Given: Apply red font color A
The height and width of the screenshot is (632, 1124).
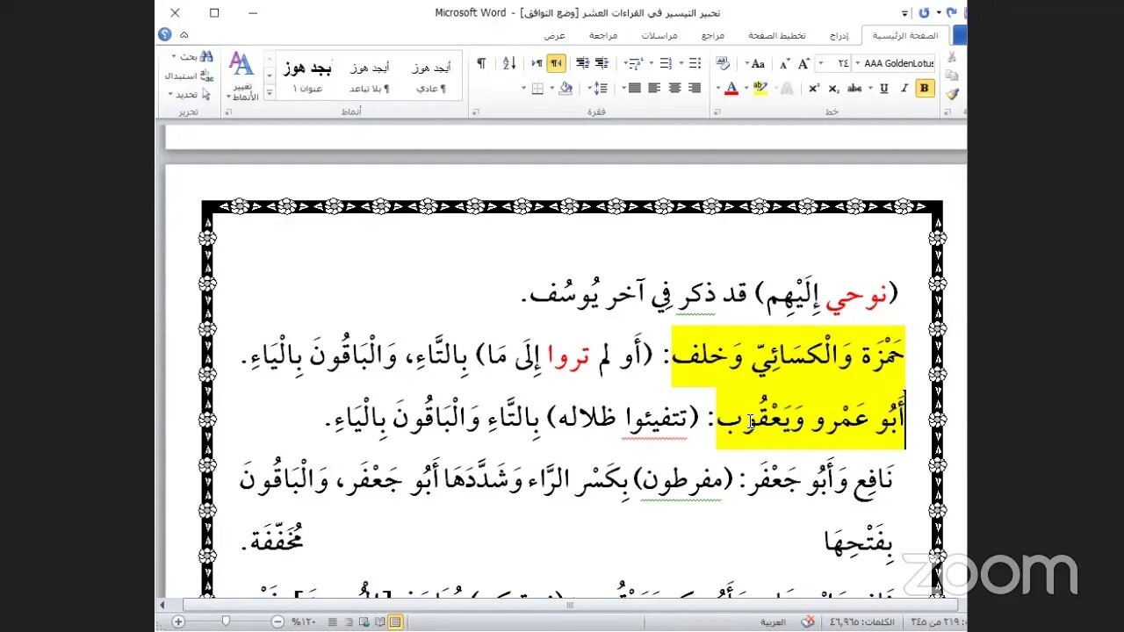Looking at the screenshot, I should (x=731, y=88).
